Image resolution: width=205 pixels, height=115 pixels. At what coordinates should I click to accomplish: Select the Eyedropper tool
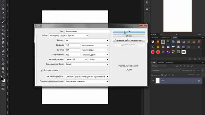click(3, 13)
